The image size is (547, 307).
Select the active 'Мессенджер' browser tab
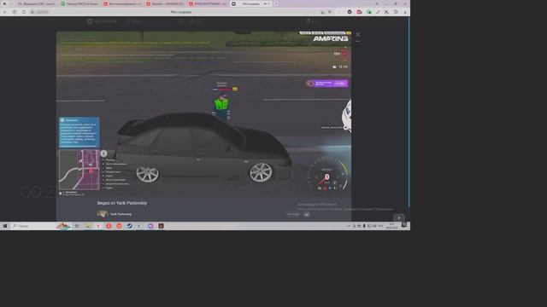point(250,3)
